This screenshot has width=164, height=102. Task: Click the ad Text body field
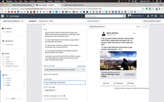click(65, 46)
